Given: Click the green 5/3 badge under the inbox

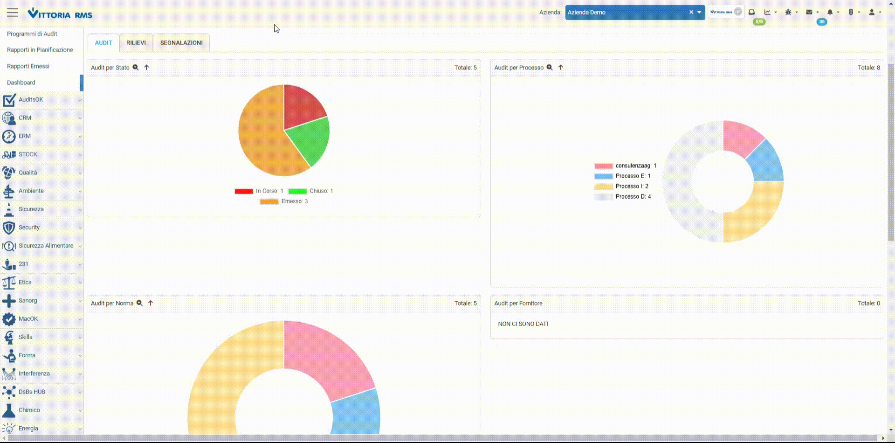Looking at the screenshot, I should (x=759, y=22).
